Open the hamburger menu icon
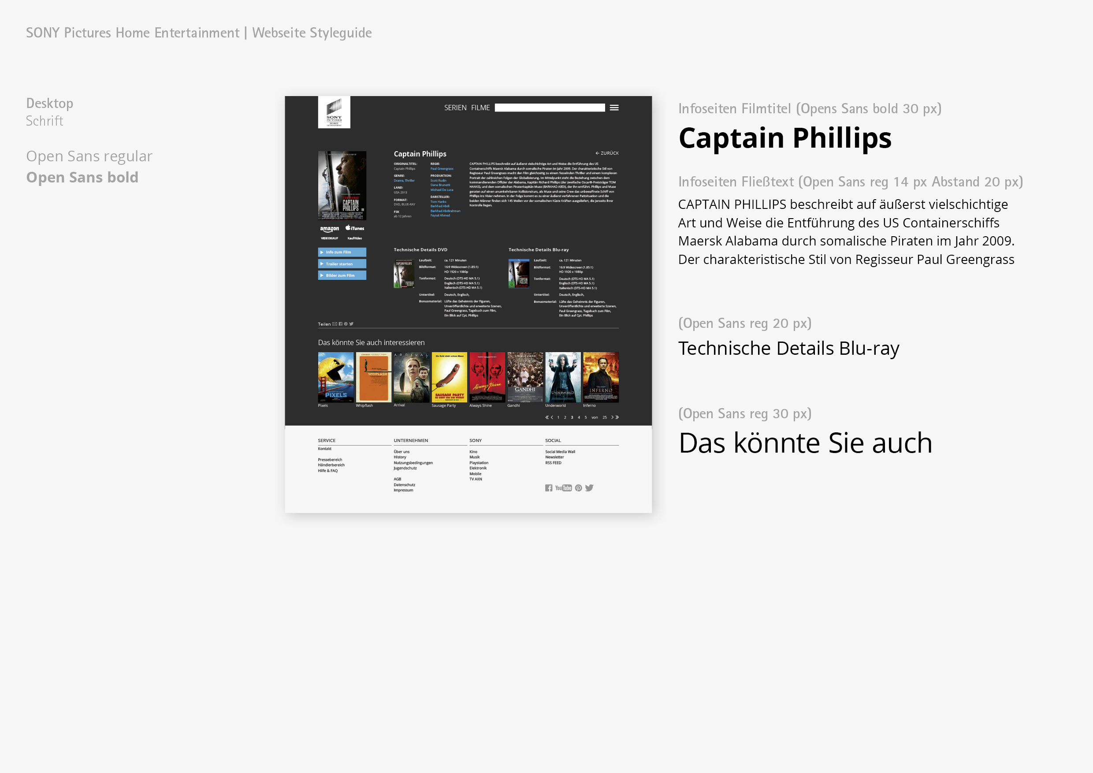The height and width of the screenshot is (773, 1093). [x=614, y=108]
